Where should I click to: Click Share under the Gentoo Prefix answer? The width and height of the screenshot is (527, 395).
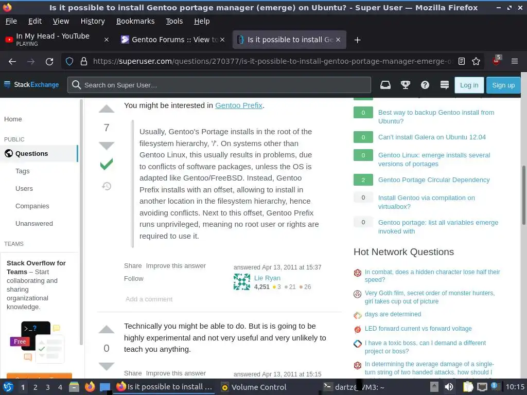pyautogui.click(x=133, y=266)
